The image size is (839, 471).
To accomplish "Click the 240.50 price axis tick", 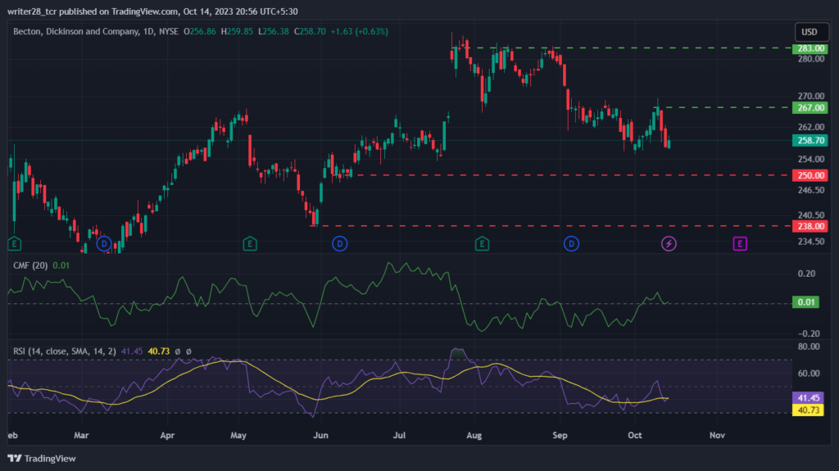I will (x=811, y=215).
